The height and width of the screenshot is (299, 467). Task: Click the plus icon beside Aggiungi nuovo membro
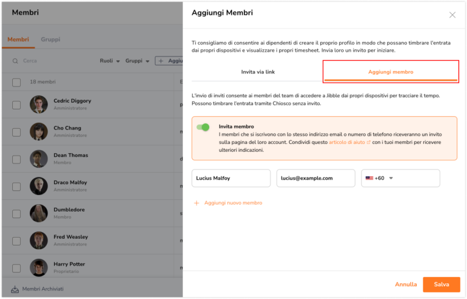pos(196,203)
